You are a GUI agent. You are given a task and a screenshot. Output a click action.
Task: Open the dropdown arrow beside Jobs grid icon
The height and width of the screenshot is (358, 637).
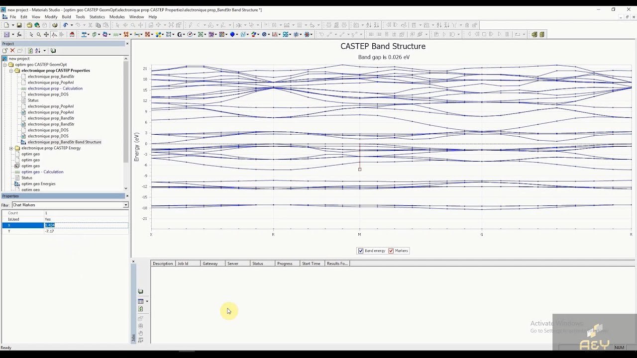pyautogui.click(x=147, y=301)
